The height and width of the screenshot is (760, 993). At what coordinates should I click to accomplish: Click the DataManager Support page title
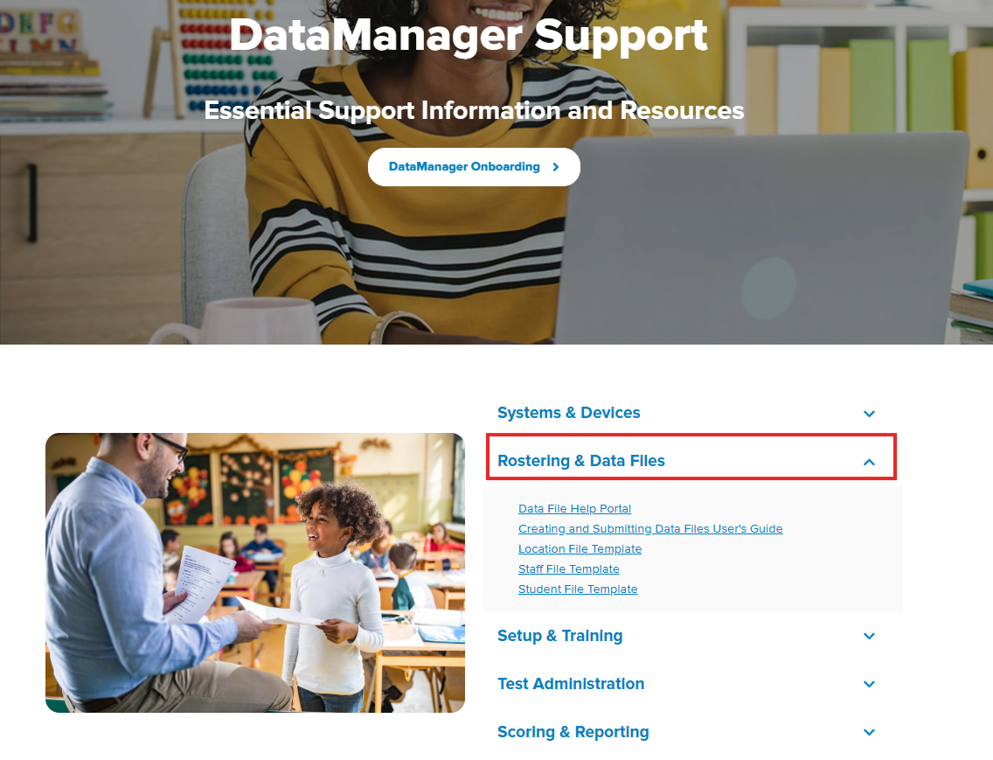[x=468, y=35]
